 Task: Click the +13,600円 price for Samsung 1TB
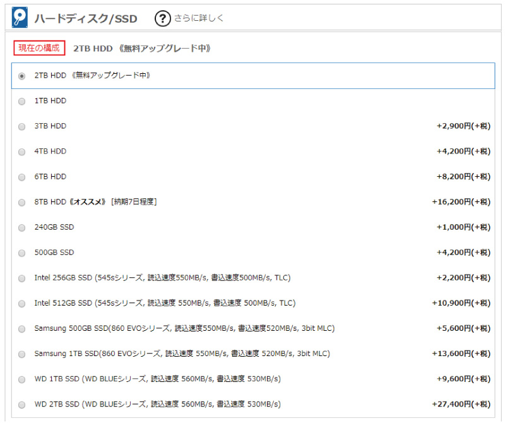click(461, 354)
